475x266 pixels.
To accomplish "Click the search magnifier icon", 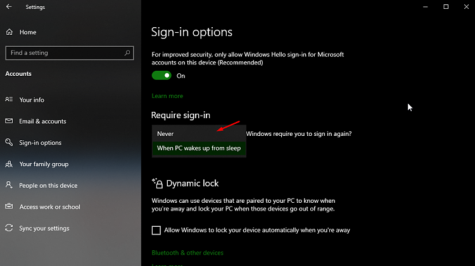I will point(127,53).
